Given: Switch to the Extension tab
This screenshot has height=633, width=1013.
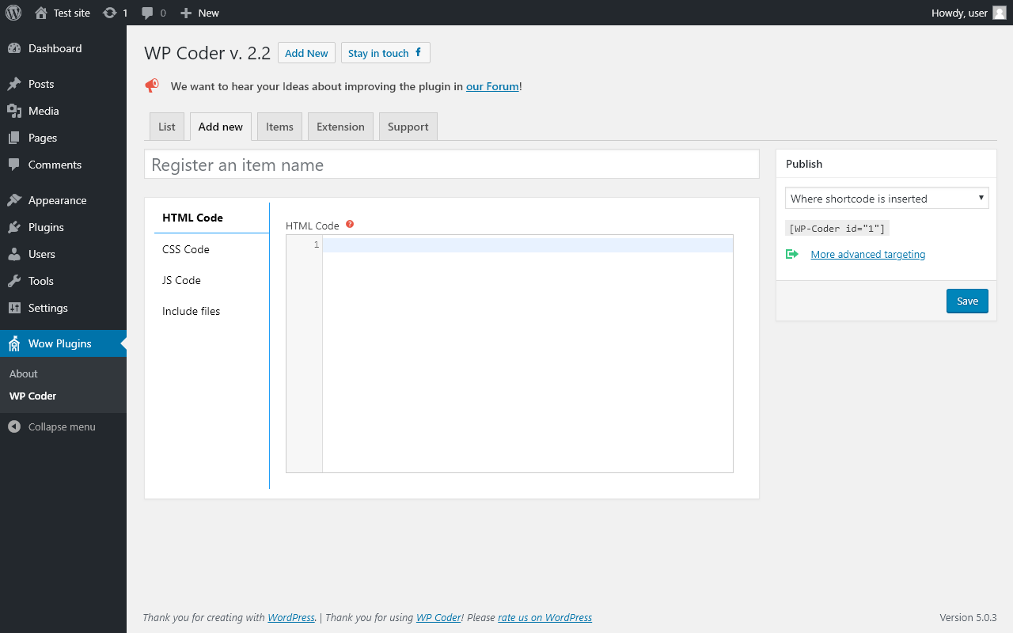Looking at the screenshot, I should pyautogui.click(x=340, y=127).
